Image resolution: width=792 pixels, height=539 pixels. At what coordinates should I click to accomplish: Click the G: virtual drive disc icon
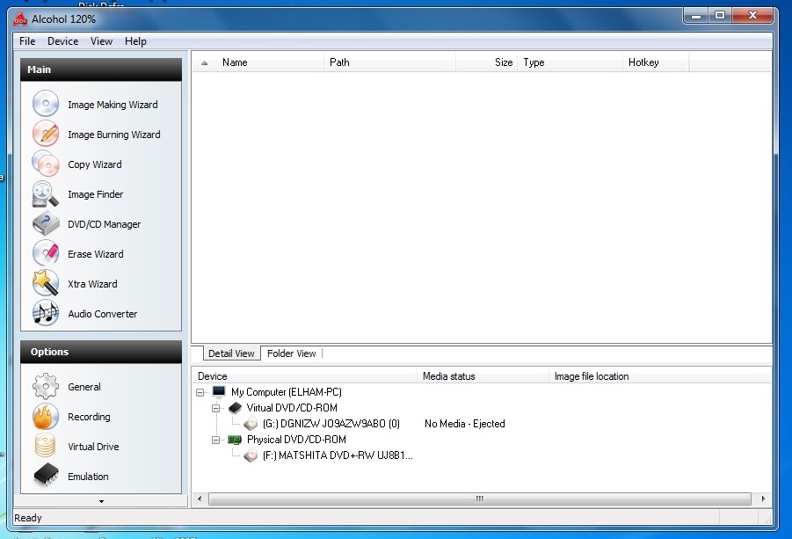(x=251, y=424)
